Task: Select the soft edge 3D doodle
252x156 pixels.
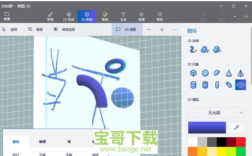Action: [205, 50]
